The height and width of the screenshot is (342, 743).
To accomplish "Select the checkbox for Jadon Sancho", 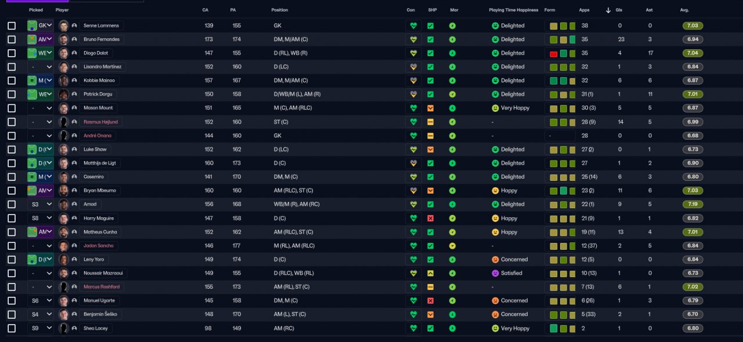I will click(12, 246).
